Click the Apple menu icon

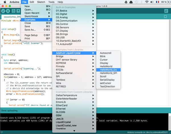(x=5, y=2)
